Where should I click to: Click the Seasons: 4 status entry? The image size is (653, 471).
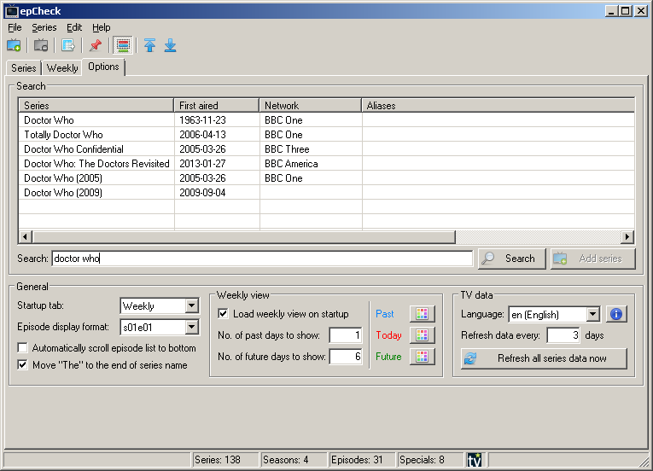click(x=294, y=460)
